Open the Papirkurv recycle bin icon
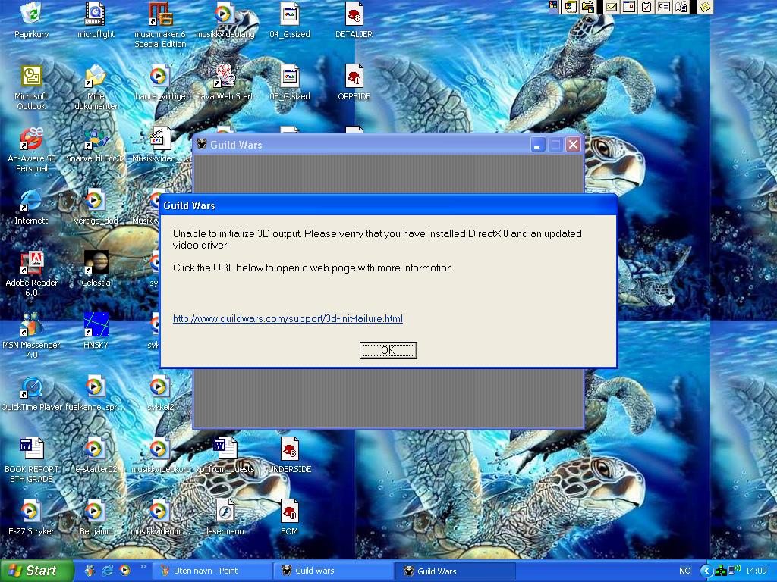This screenshot has width=777, height=582. 32,20
